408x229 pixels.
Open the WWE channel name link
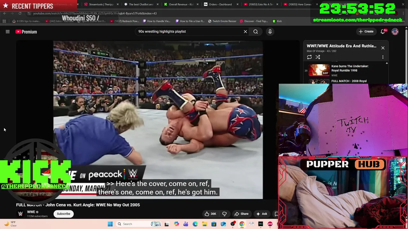coord(31,212)
